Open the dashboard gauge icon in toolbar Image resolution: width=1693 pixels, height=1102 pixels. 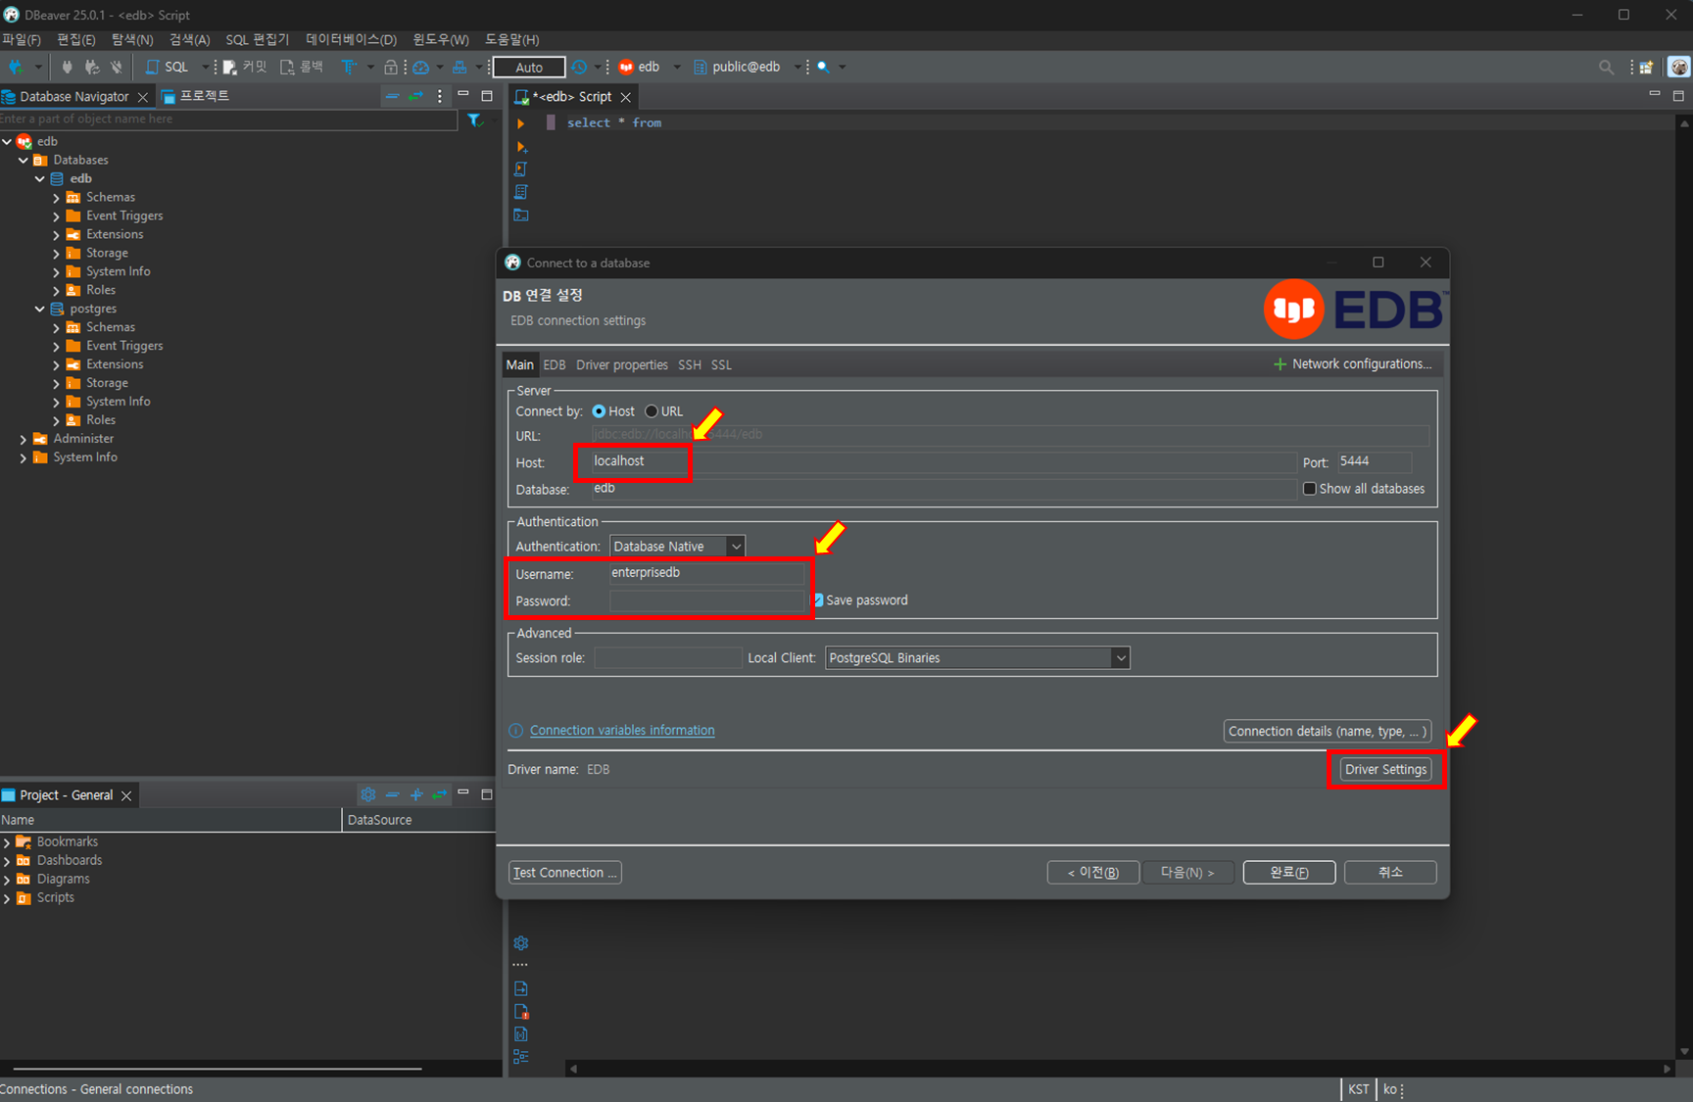pos(421,67)
